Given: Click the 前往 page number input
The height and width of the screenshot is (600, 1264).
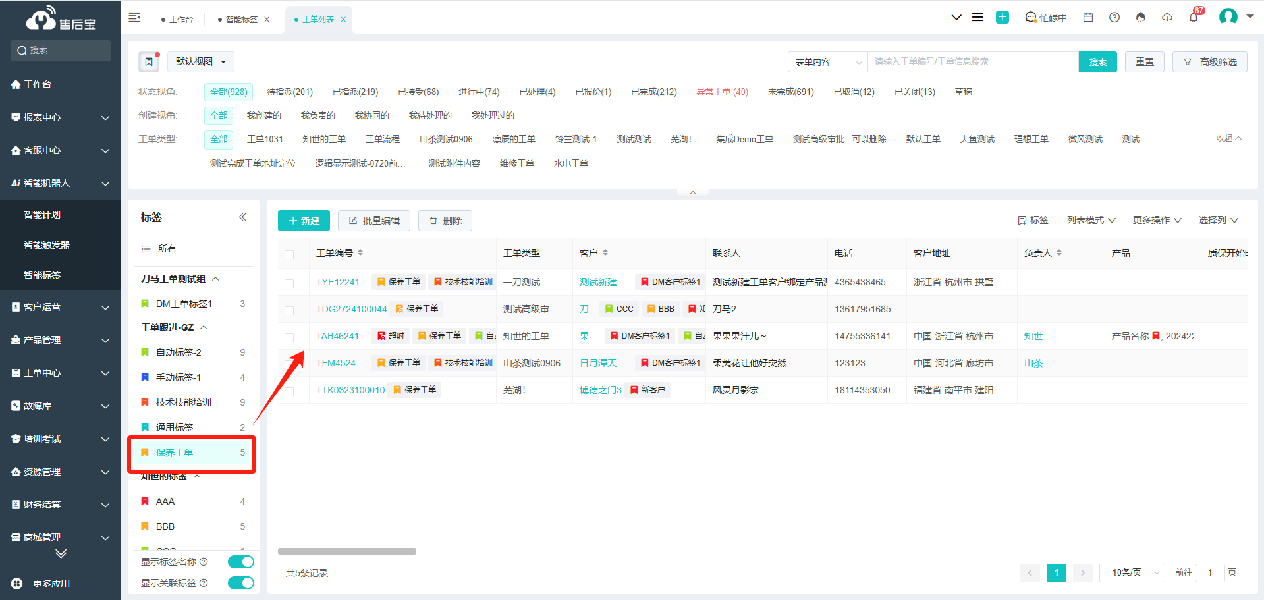Looking at the screenshot, I should 1210,573.
